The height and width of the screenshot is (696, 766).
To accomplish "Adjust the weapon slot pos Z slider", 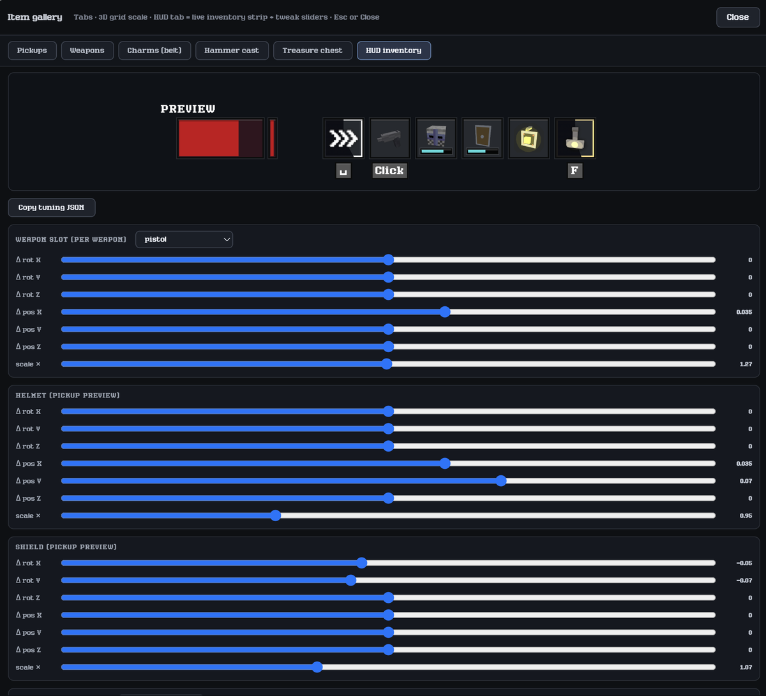I will tap(388, 346).
